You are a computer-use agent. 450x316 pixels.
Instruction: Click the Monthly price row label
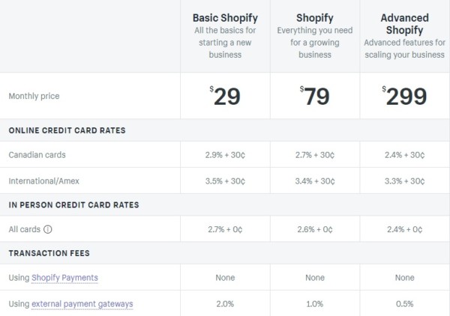(x=34, y=97)
